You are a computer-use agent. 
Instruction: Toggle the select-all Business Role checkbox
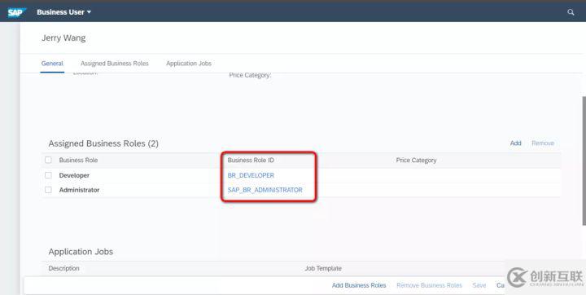pyautogui.click(x=48, y=160)
